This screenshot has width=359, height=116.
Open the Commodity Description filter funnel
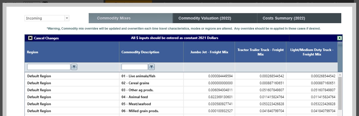coord(152,67)
